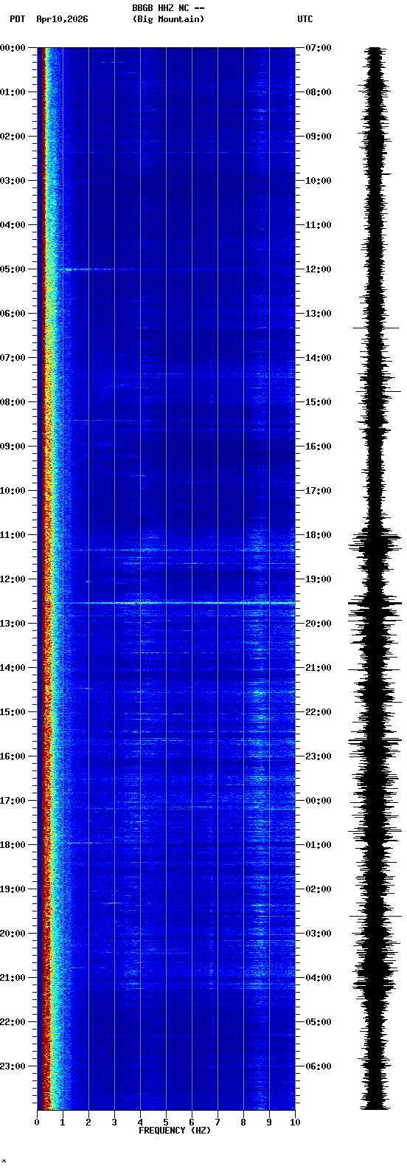Select the '05:00' label on UTC axis
This screenshot has height=1169, width=407.
pos(319,1022)
